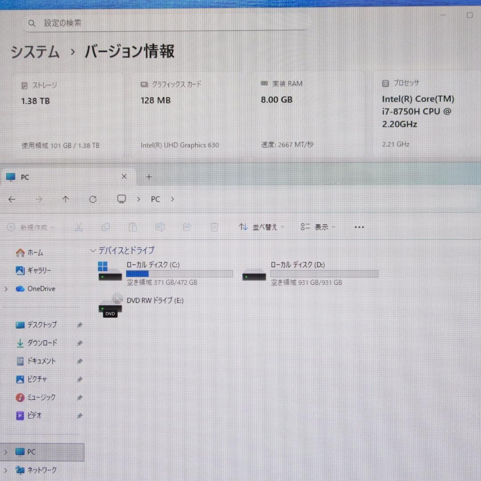Switch to the PC tab
Image resolution: width=481 pixels, height=481 pixels.
[x=25, y=177]
